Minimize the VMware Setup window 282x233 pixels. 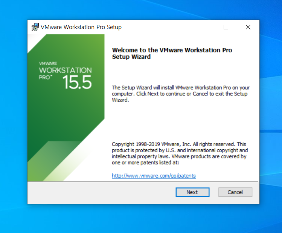pos(204,27)
